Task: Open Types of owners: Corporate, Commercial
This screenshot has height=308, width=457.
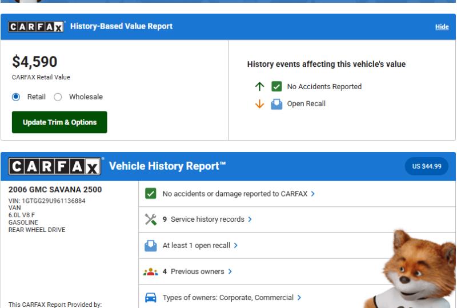Action: [x=231, y=298]
